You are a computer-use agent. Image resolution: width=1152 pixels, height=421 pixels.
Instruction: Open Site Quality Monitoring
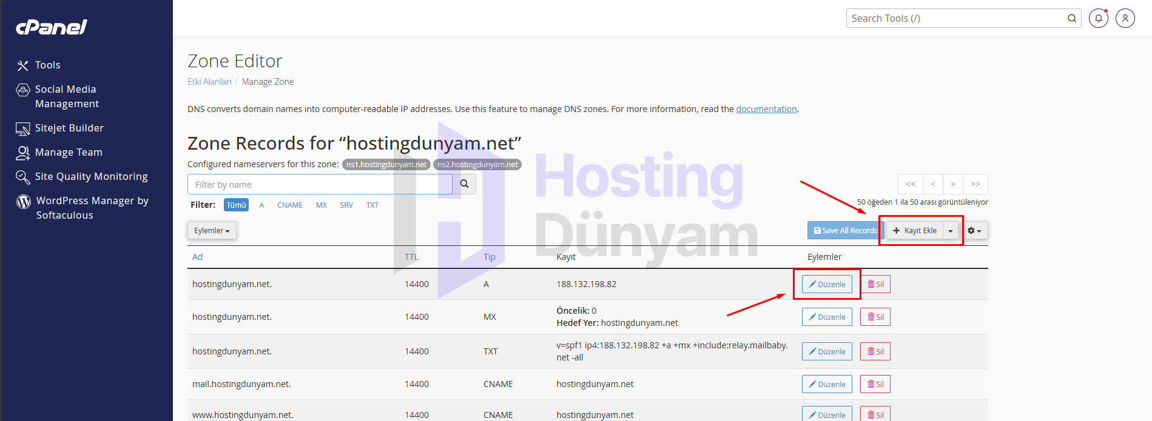tap(82, 176)
